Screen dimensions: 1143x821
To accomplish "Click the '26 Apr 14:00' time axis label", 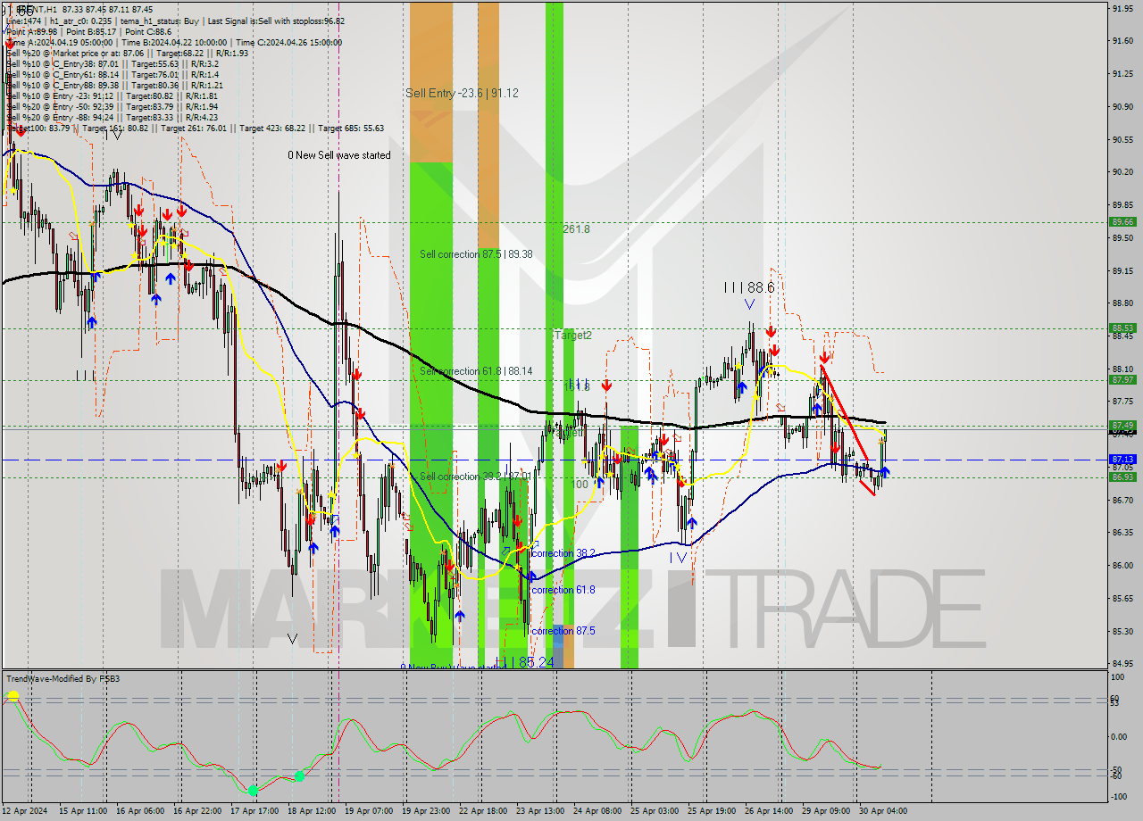I will click(x=770, y=811).
